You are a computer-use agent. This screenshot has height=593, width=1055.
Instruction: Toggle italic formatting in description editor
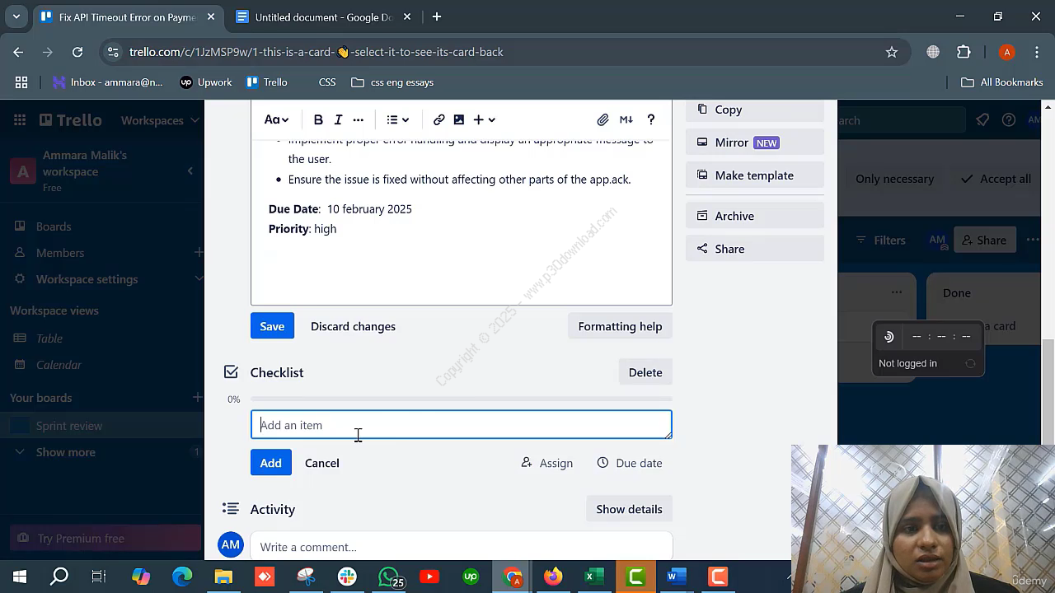pos(338,120)
